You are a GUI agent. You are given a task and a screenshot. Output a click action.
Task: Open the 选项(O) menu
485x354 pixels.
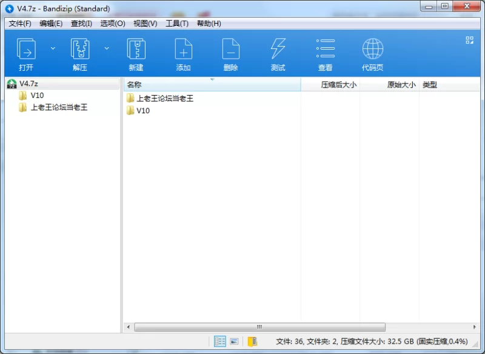click(x=113, y=24)
